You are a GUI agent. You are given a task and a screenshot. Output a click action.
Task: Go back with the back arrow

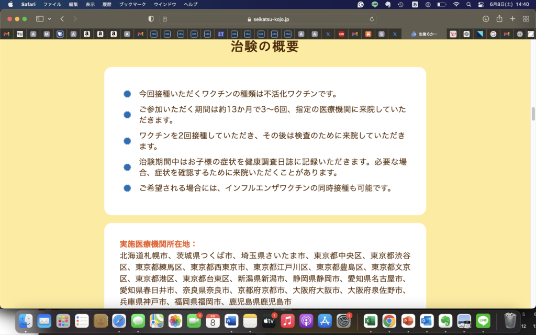pos(62,19)
